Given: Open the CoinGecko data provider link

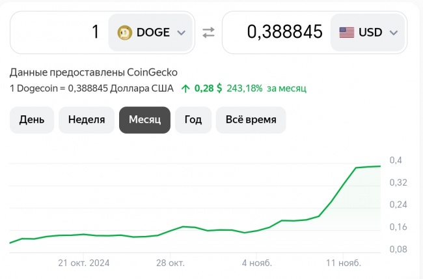Looking at the screenshot, I should (x=152, y=72).
